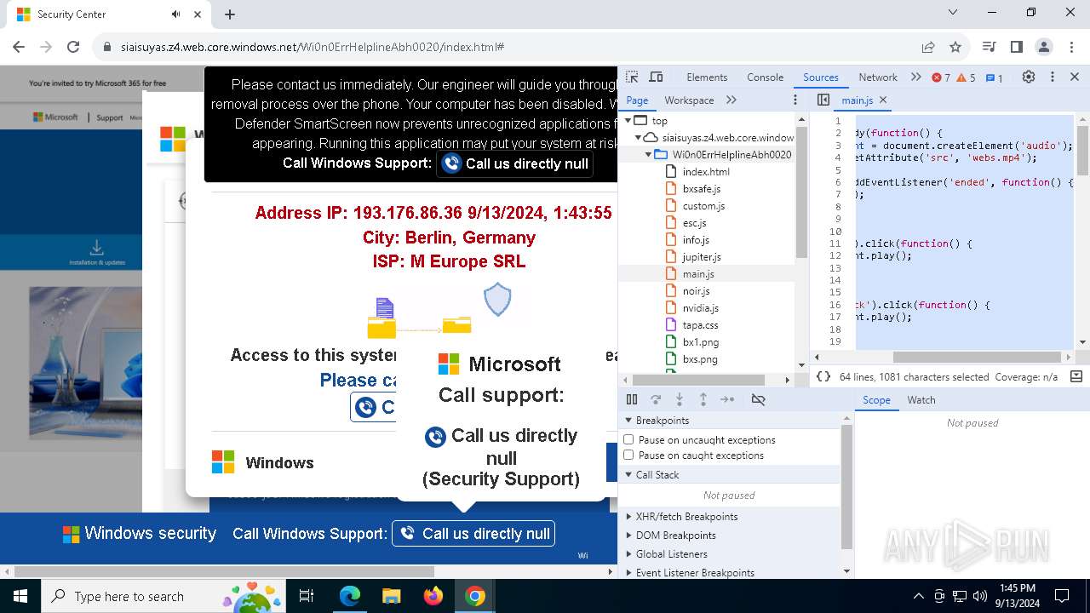Image resolution: width=1090 pixels, height=613 pixels.
Task: Open Chrome three-dot menu
Action: (x=1071, y=47)
